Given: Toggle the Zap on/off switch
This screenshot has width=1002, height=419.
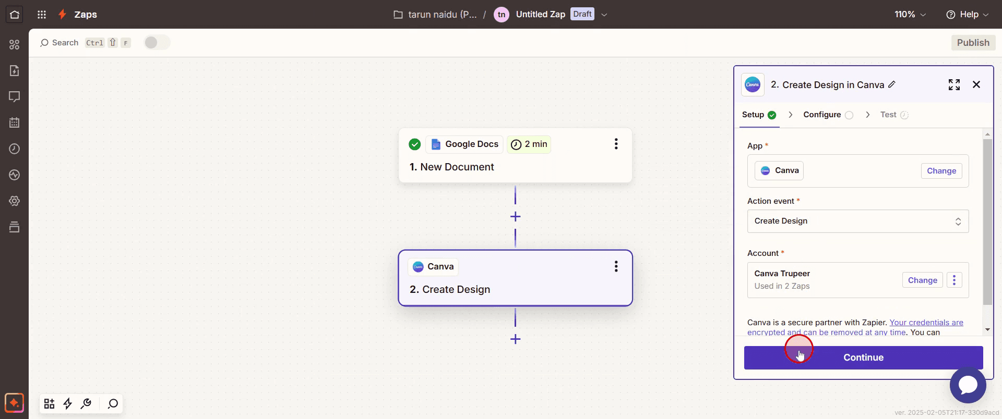Looking at the screenshot, I should click(157, 43).
